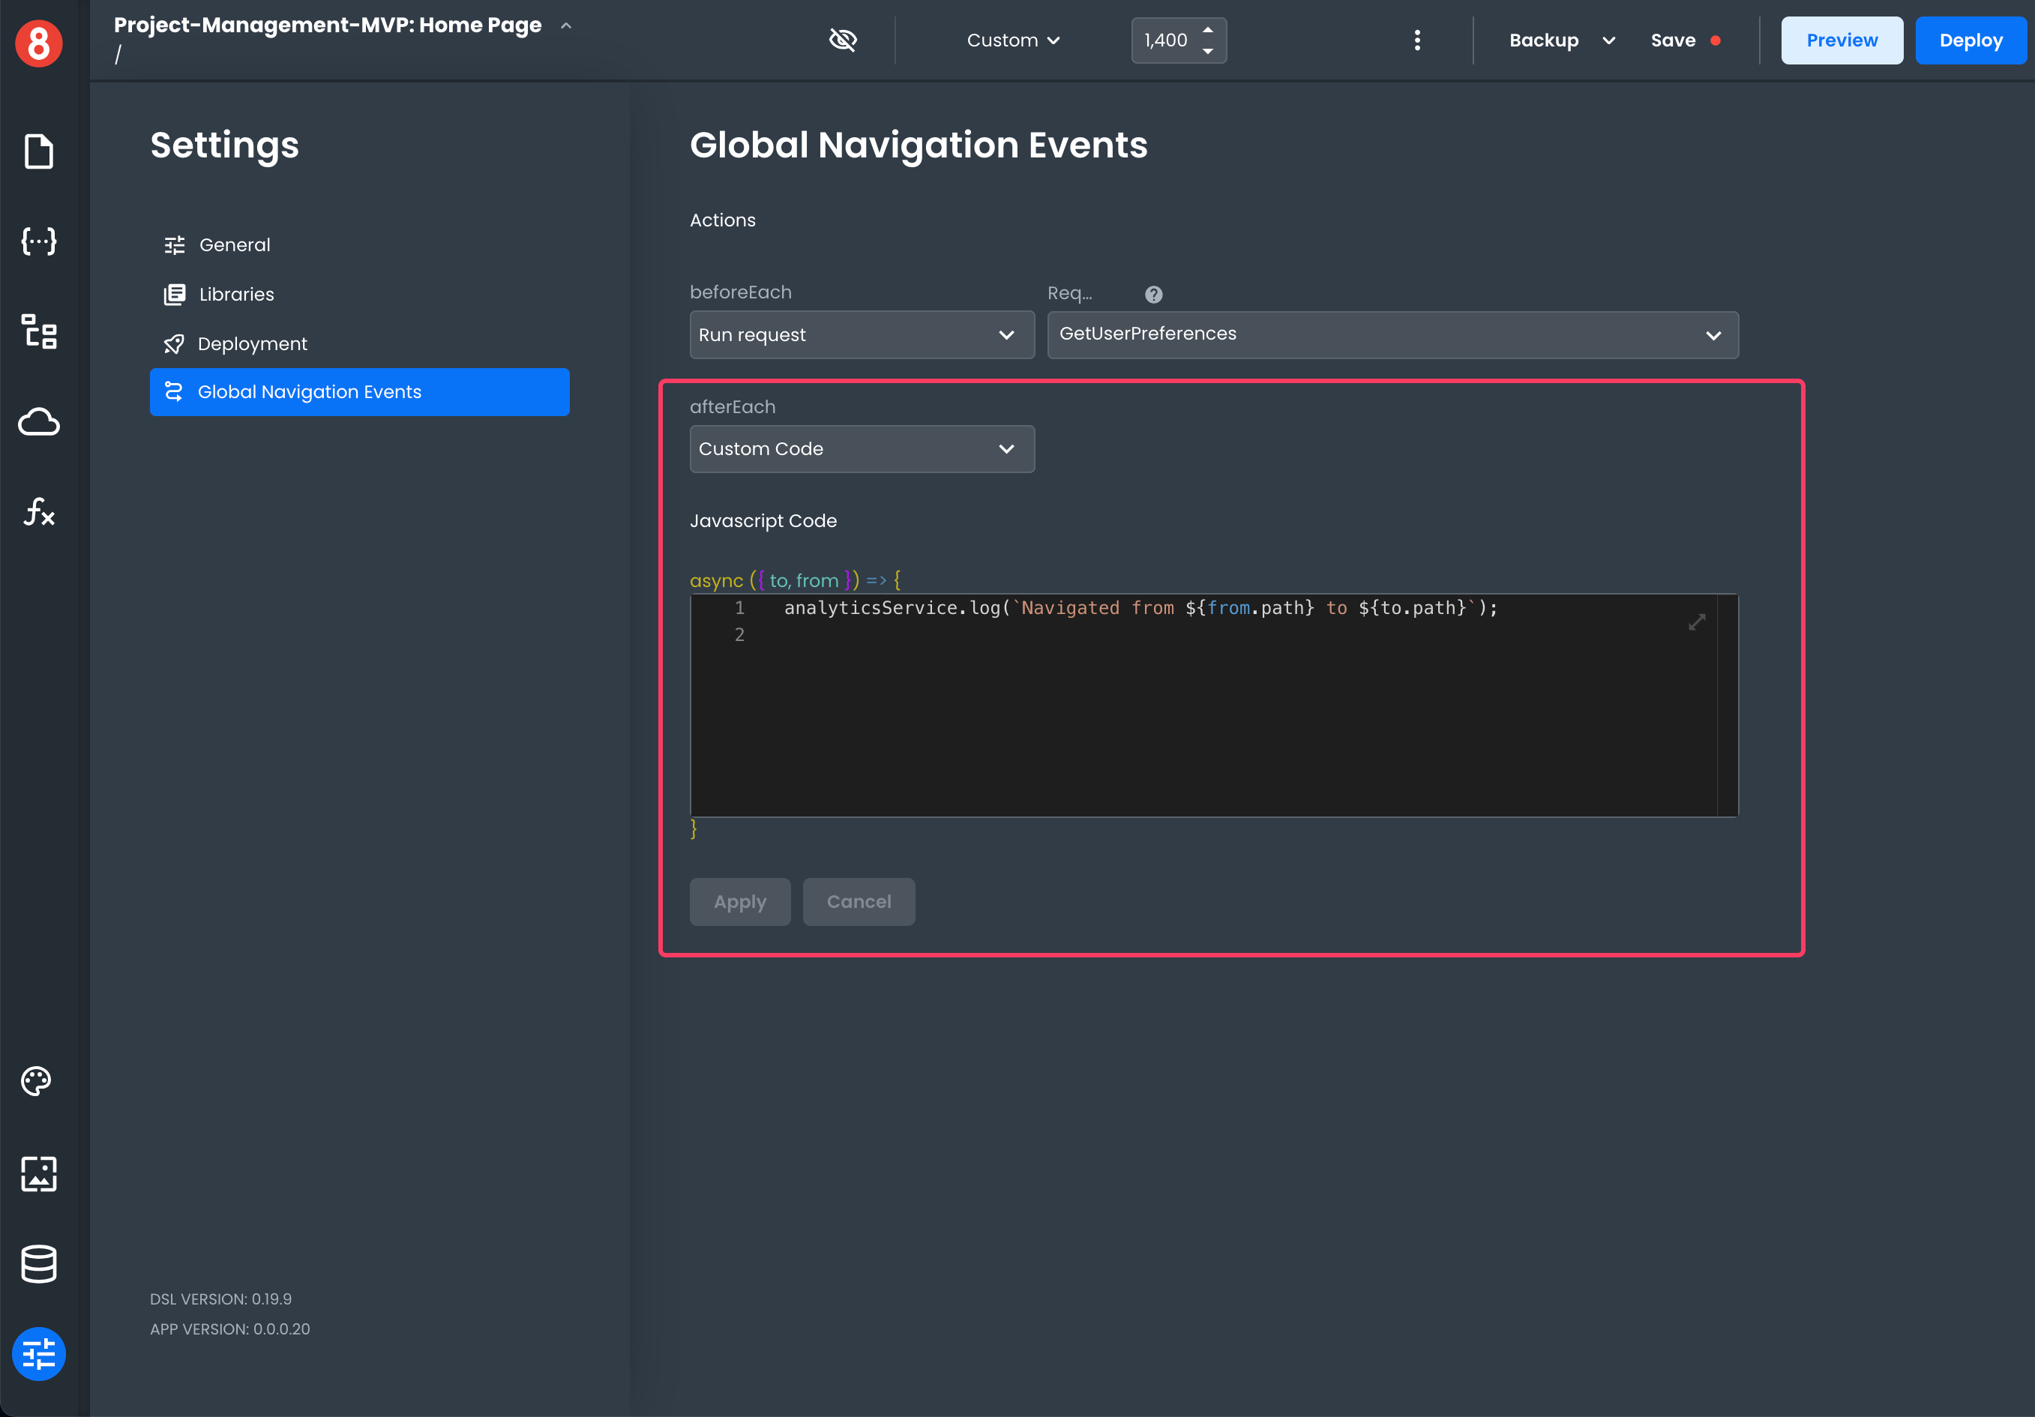Open the component tree icon
The width and height of the screenshot is (2035, 1417).
click(x=38, y=331)
